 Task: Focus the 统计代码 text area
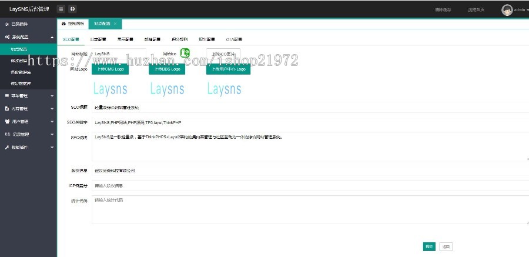(x=310, y=209)
